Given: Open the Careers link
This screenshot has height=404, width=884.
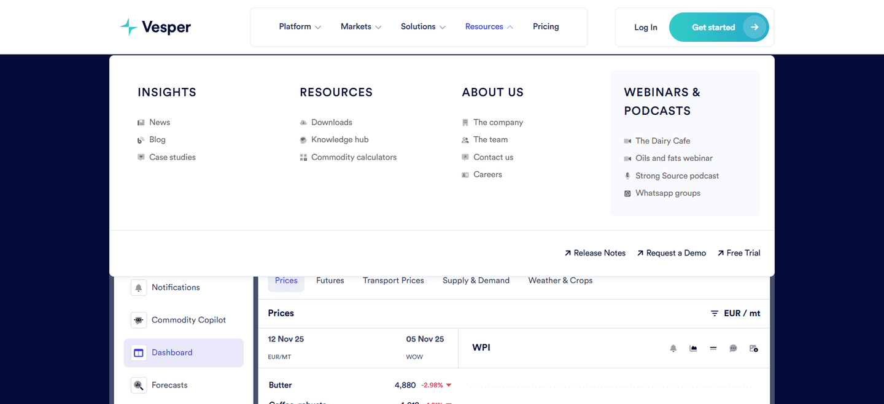Looking at the screenshot, I should [x=488, y=175].
